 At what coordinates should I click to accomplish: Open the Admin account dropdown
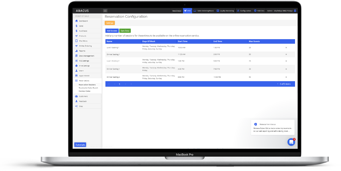(279, 11)
